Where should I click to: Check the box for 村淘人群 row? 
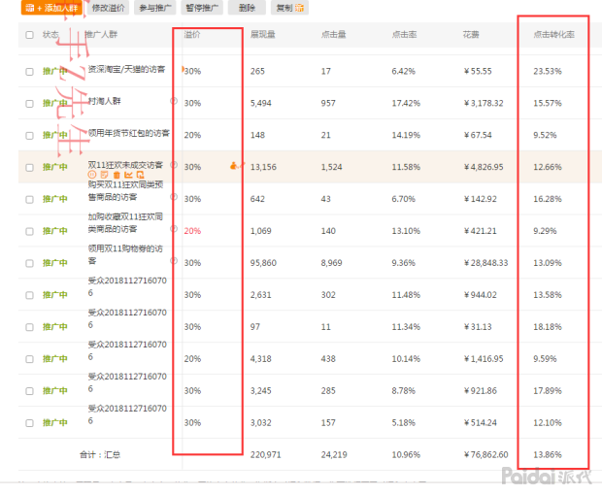(29, 104)
